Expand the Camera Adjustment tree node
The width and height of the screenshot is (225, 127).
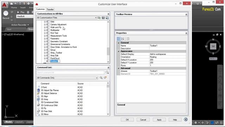point(45,24)
